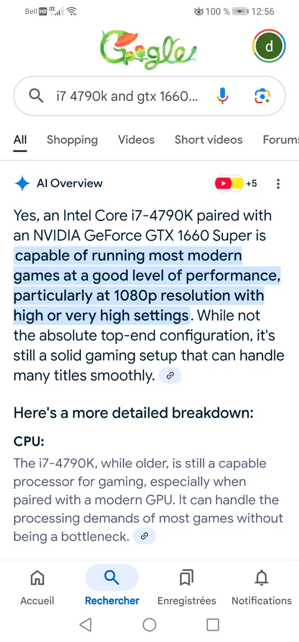Open the account profile avatar

click(269, 46)
